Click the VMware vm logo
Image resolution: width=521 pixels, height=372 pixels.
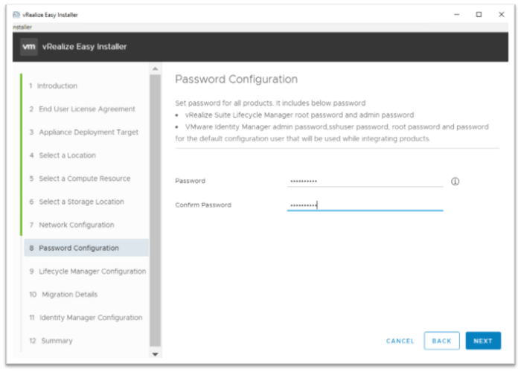26,47
